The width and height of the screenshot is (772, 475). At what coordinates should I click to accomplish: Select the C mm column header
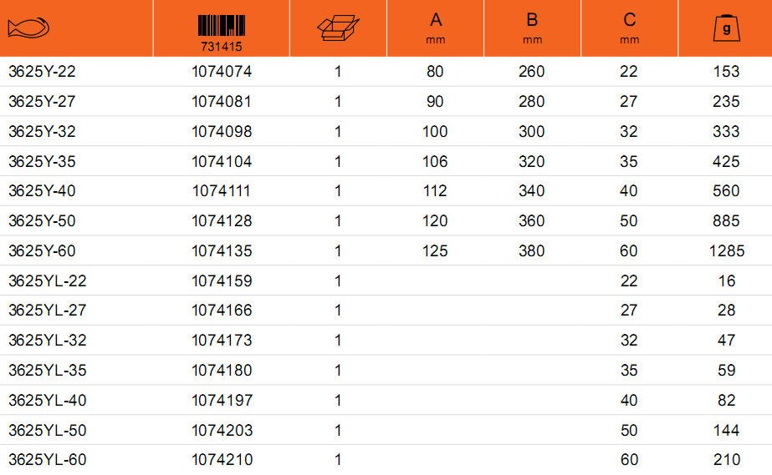(629, 28)
